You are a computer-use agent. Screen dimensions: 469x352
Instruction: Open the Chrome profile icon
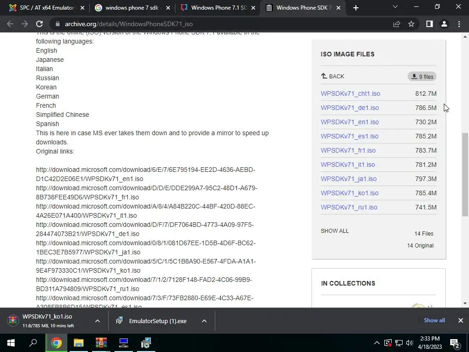444,24
